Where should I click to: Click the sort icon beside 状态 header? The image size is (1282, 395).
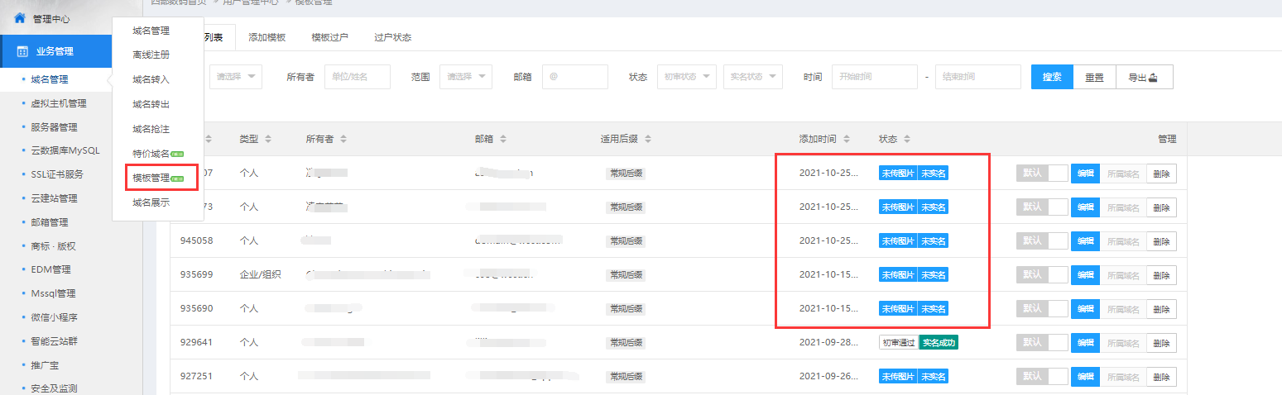(x=906, y=139)
